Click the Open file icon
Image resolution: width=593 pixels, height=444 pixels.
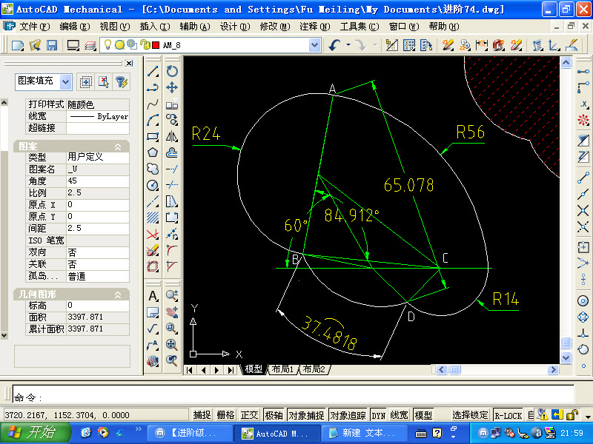pos(35,45)
